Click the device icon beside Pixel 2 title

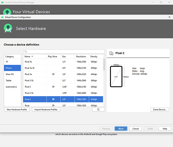[111, 53]
